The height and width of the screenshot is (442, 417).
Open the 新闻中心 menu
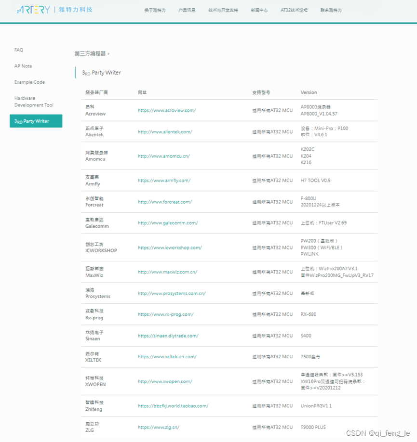click(259, 10)
